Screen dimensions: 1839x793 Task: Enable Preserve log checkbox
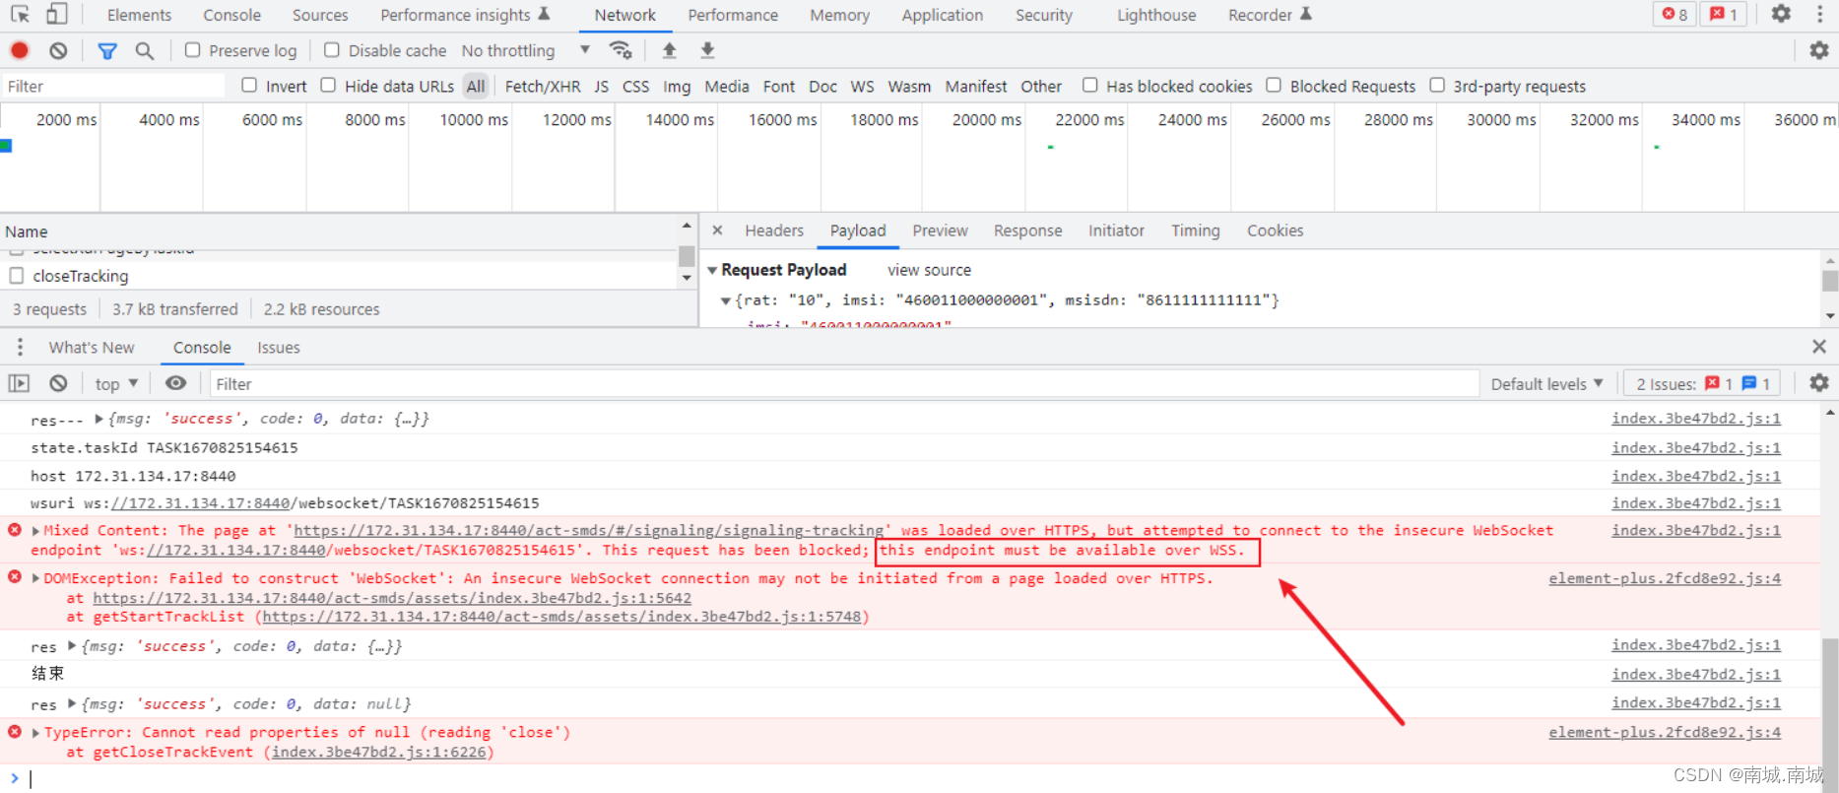pyautogui.click(x=193, y=50)
